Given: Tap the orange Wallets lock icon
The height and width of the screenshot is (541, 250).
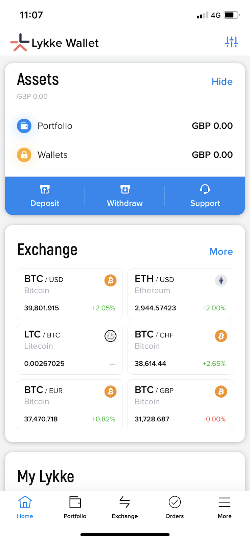Looking at the screenshot, I should pyautogui.click(x=24, y=155).
